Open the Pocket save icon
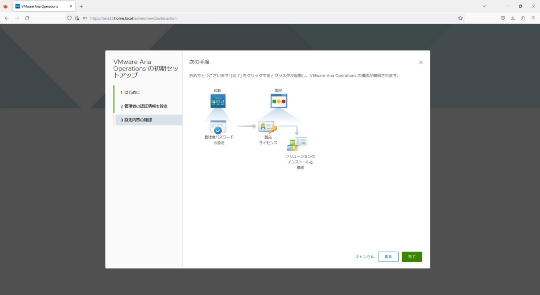This screenshot has width=540, height=295. coord(503,18)
